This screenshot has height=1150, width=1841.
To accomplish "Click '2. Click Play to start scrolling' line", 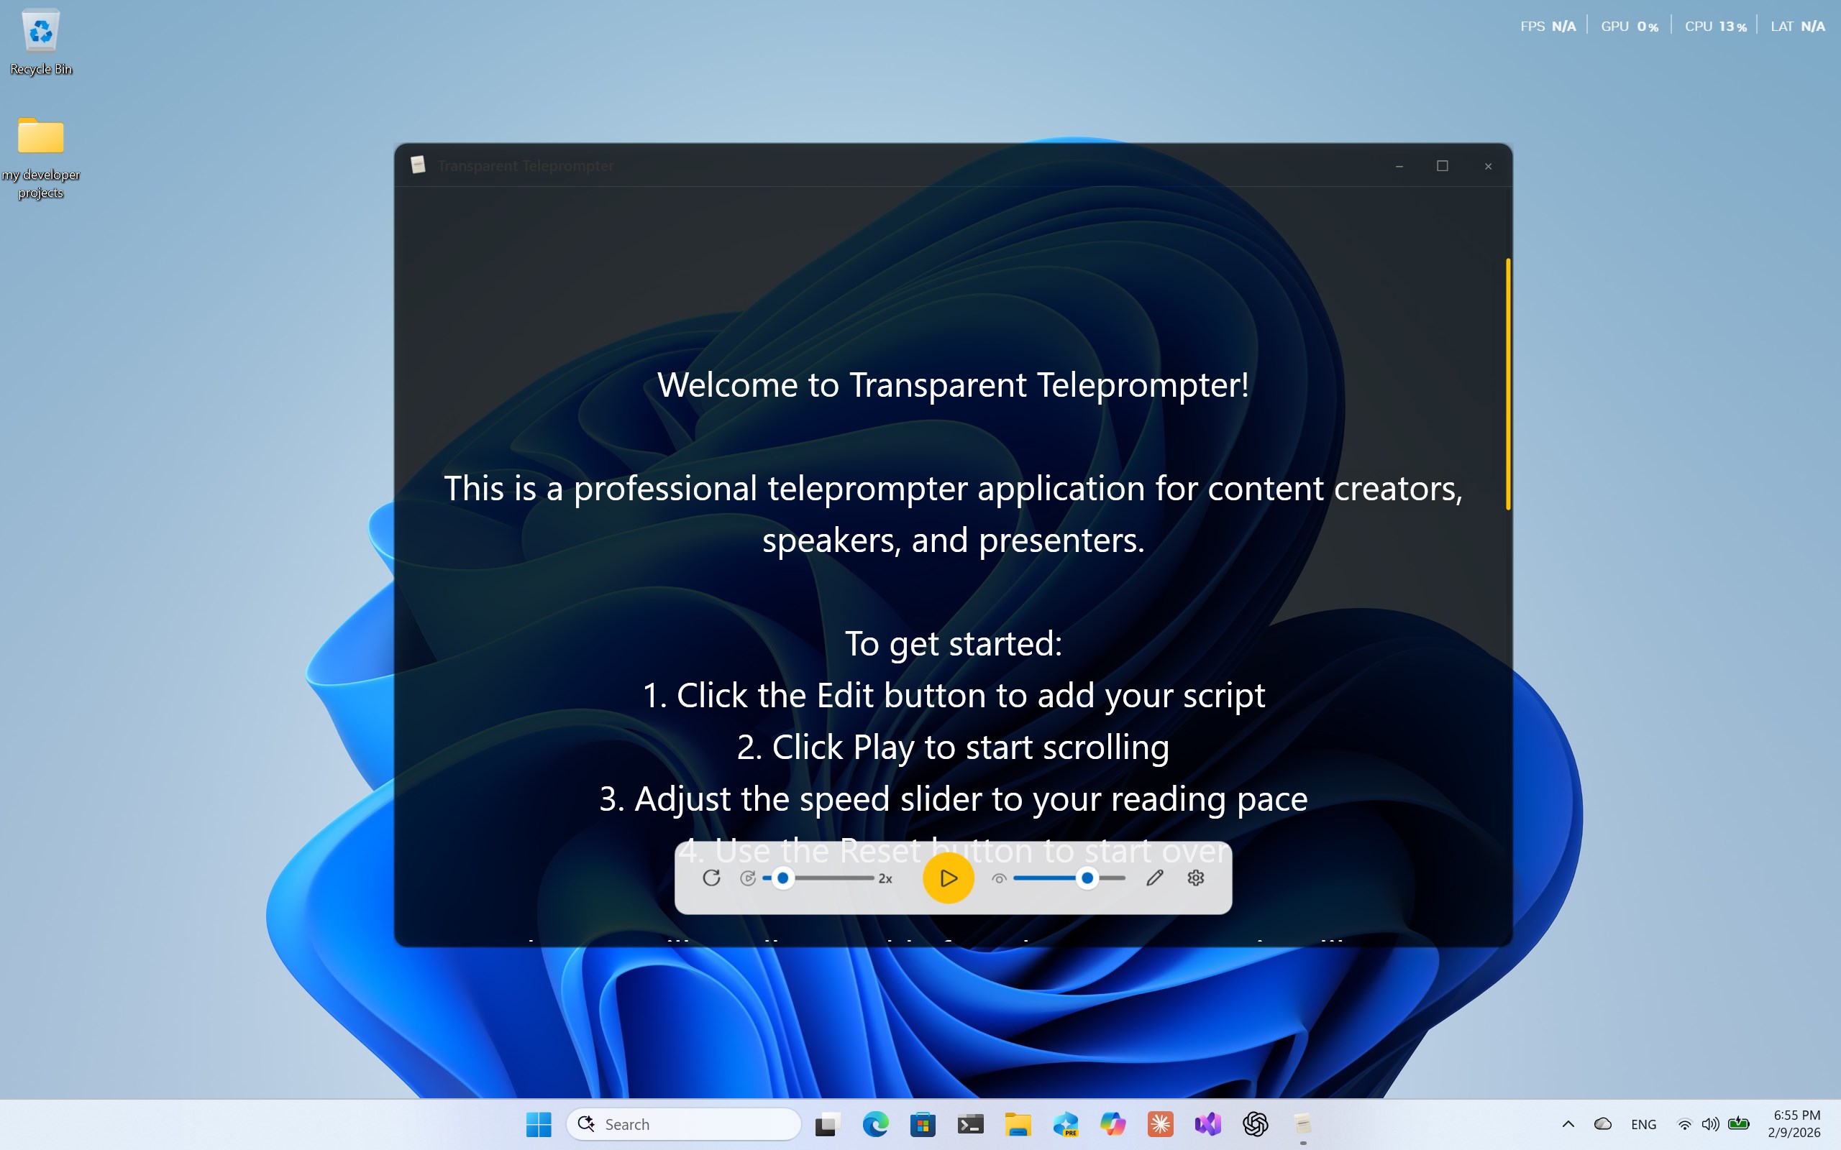I will (953, 747).
